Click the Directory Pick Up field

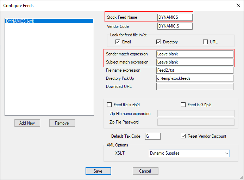tap(195, 78)
